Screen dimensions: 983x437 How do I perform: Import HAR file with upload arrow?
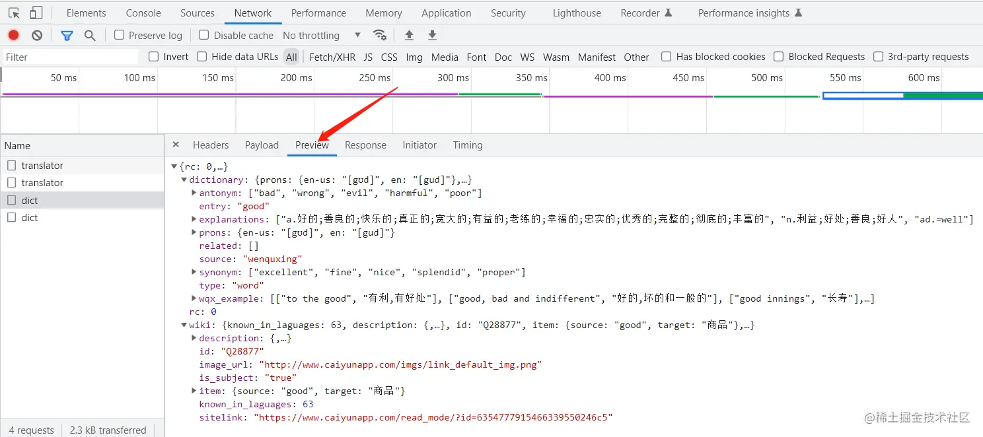pyautogui.click(x=409, y=35)
